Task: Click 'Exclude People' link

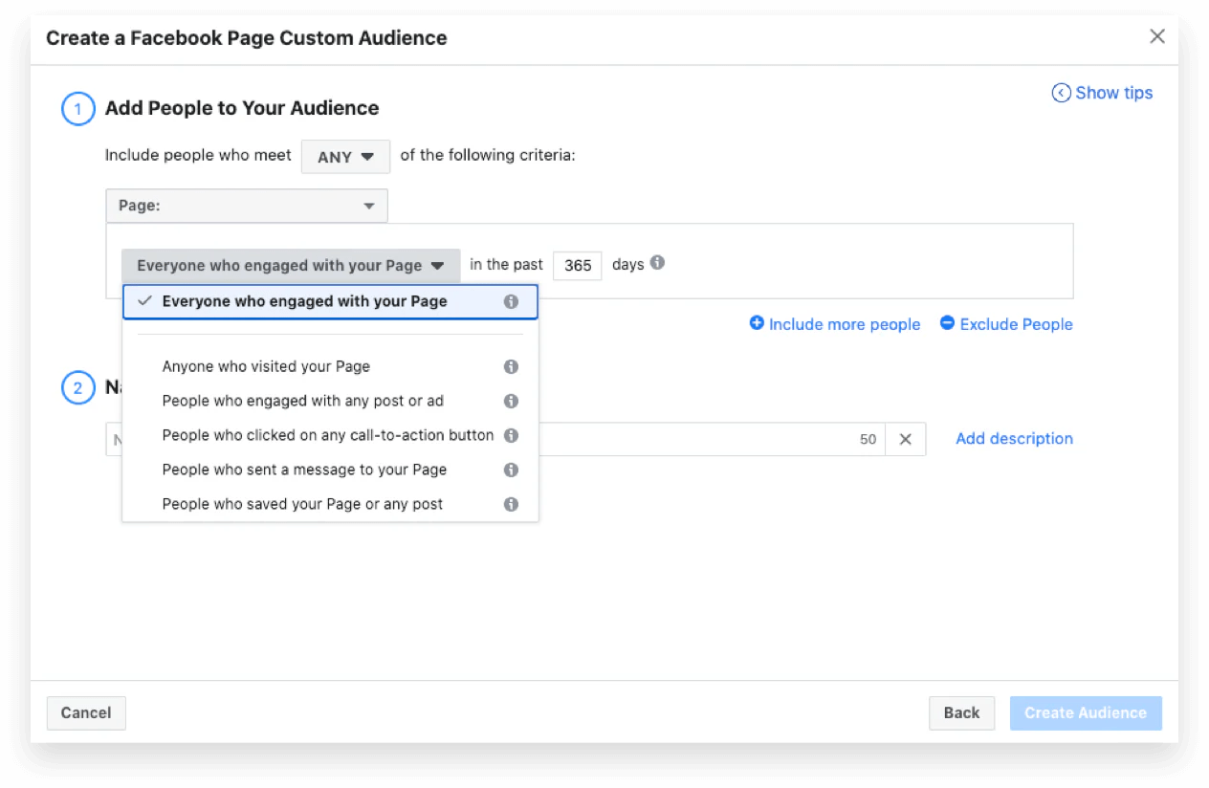Action: 1006,324
